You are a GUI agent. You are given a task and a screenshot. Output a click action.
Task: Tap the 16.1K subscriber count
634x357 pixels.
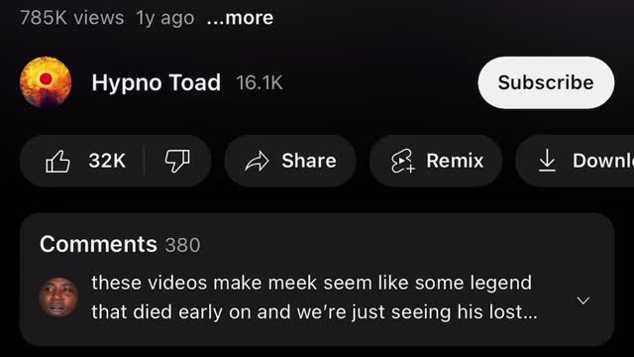[x=260, y=83]
